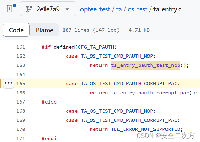Click TA_OS_TEST_CMD_PAUTH_NOP on line 168

pos(117,111)
